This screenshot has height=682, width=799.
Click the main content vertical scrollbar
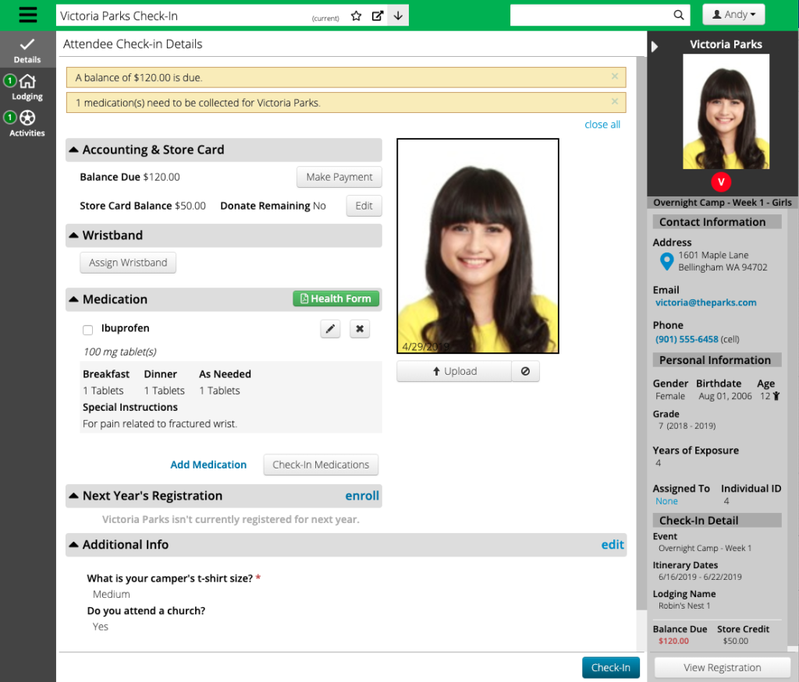click(641, 333)
